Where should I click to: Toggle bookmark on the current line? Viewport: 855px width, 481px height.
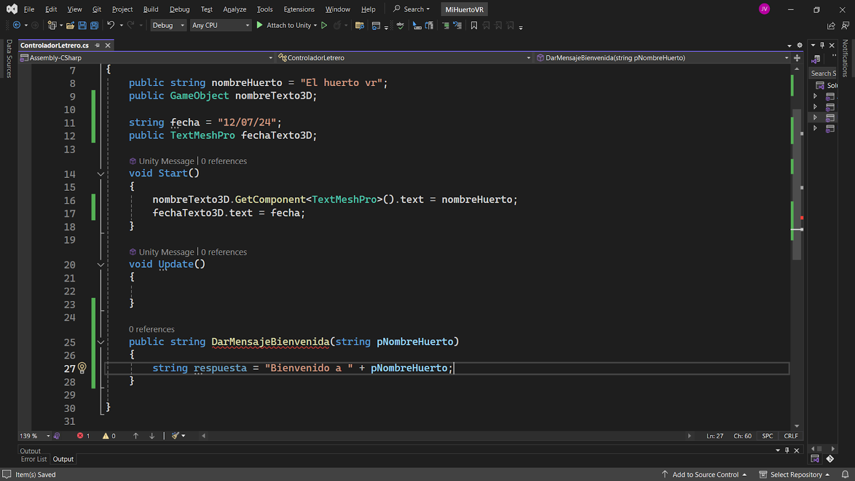[473, 25]
